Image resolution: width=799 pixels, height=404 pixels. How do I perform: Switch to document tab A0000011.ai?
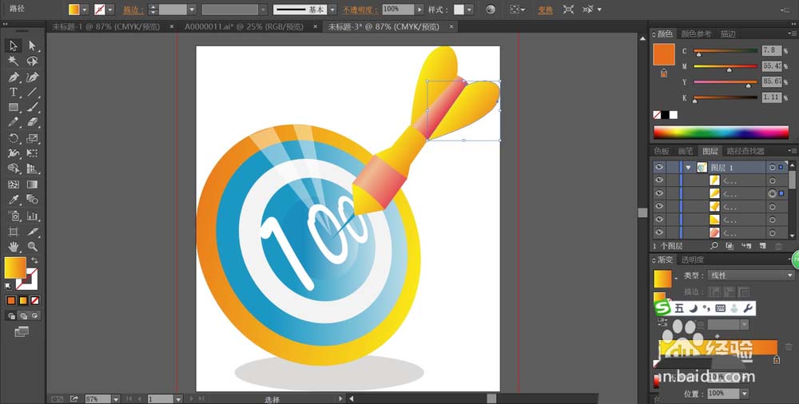pos(244,27)
